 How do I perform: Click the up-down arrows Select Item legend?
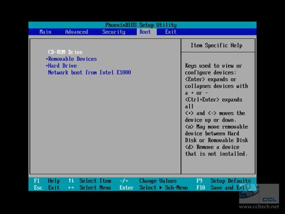coord(89,181)
